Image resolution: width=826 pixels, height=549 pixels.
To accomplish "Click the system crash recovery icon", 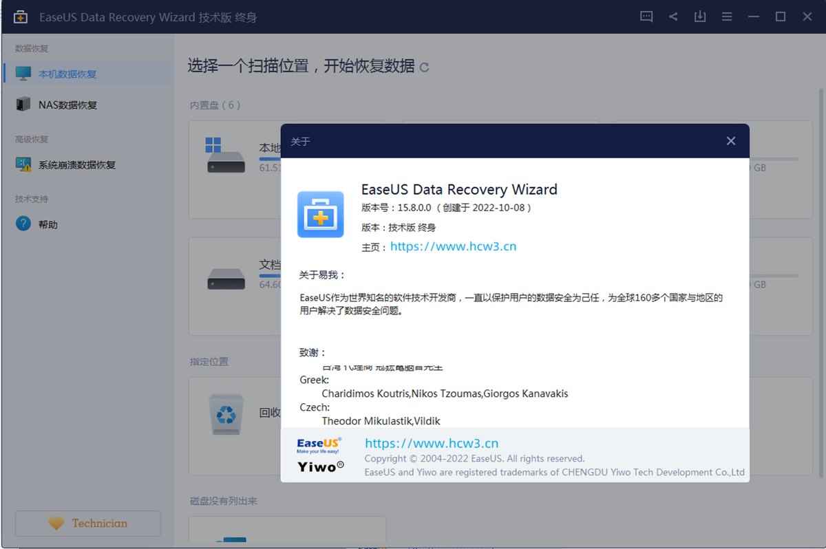I will tap(23, 164).
